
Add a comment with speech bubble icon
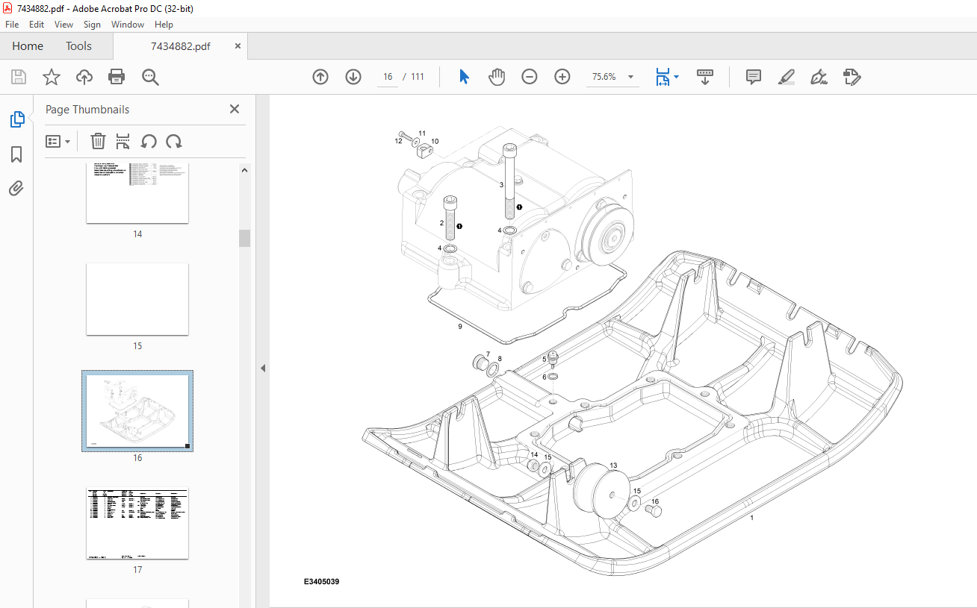(754, 77)
